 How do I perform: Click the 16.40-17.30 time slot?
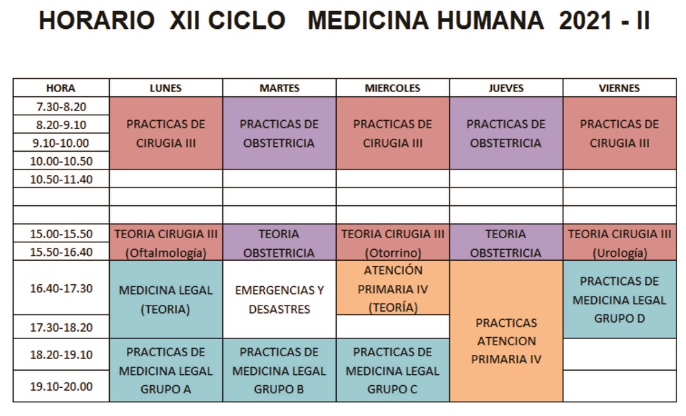coord(61,288)
